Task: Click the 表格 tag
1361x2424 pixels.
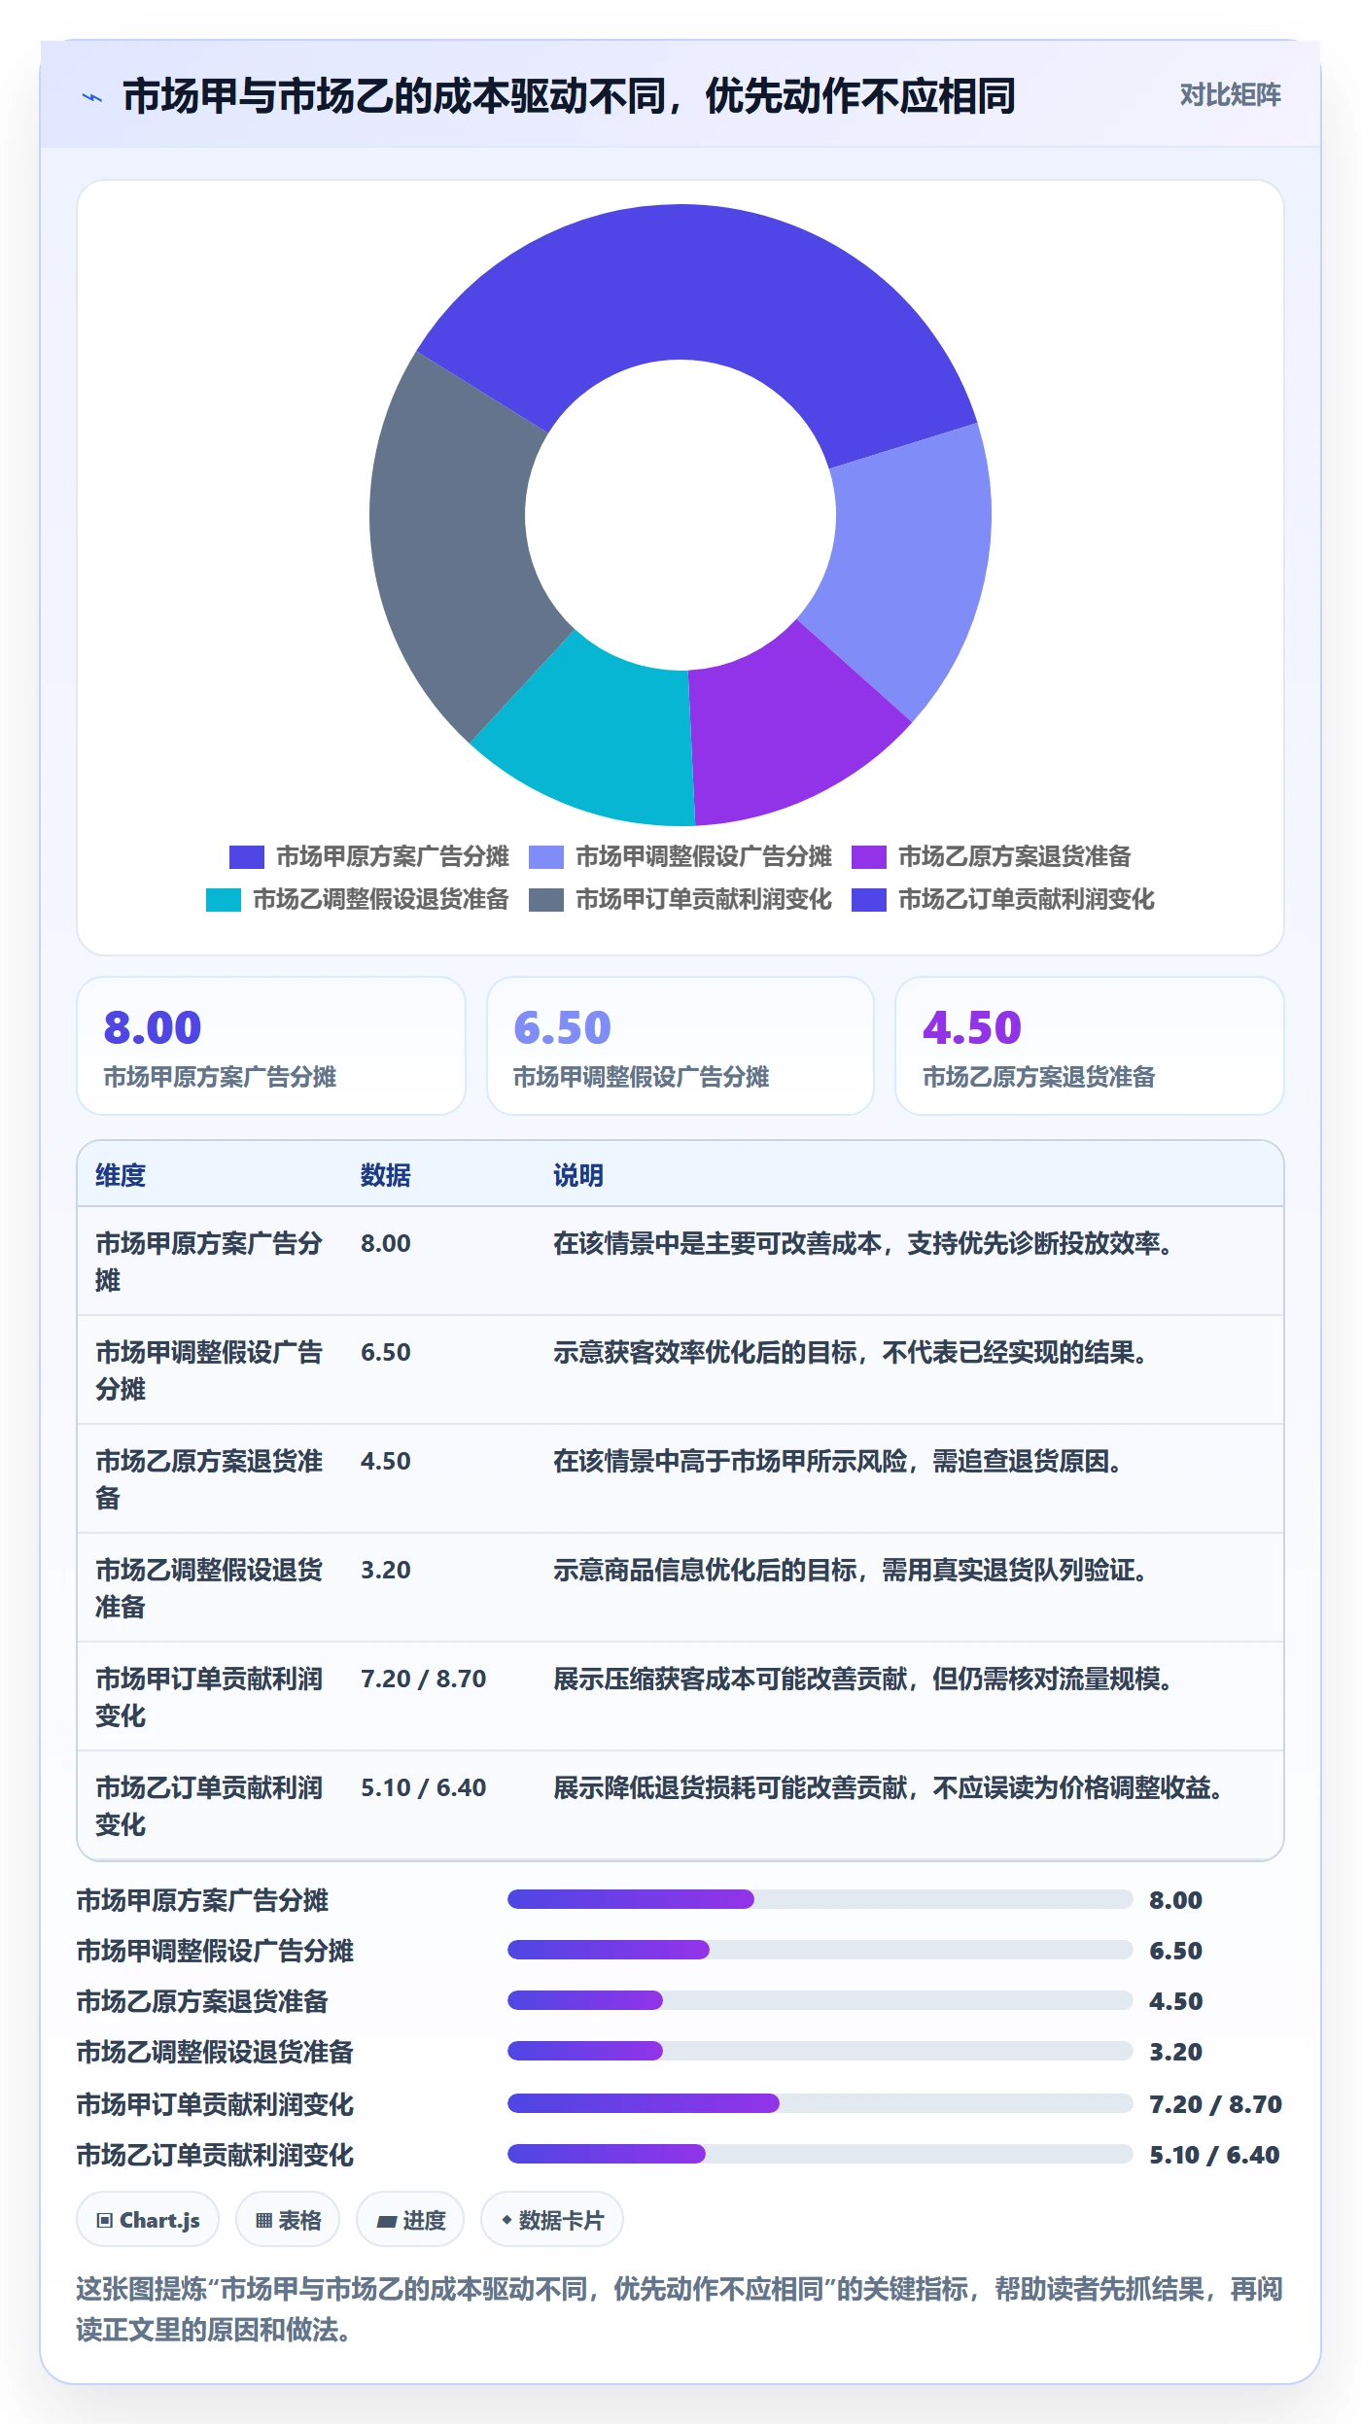Action: point(288,2220)
